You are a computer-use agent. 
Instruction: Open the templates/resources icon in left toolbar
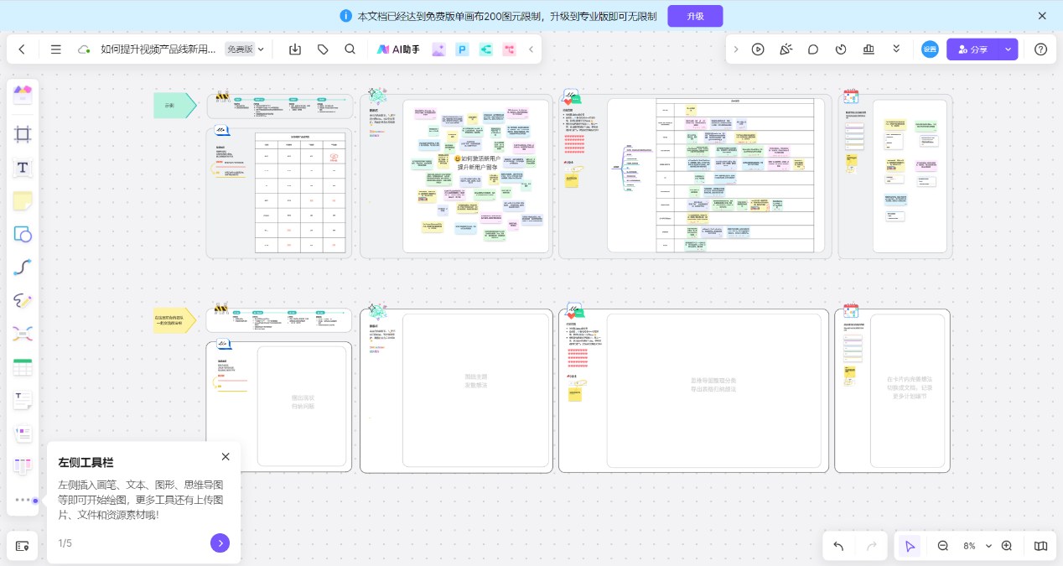[x=23, y=94]
